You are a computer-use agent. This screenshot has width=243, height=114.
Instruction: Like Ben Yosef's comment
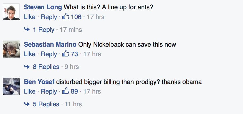point(29,91)
